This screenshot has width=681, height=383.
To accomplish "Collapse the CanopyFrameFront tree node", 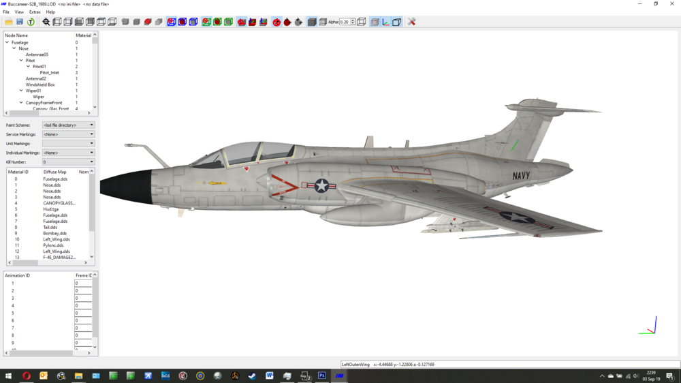I will [21, 103].
